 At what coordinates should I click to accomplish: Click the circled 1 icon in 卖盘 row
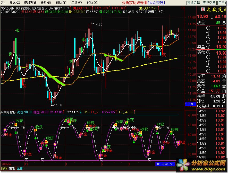click(x=208, y=47)
